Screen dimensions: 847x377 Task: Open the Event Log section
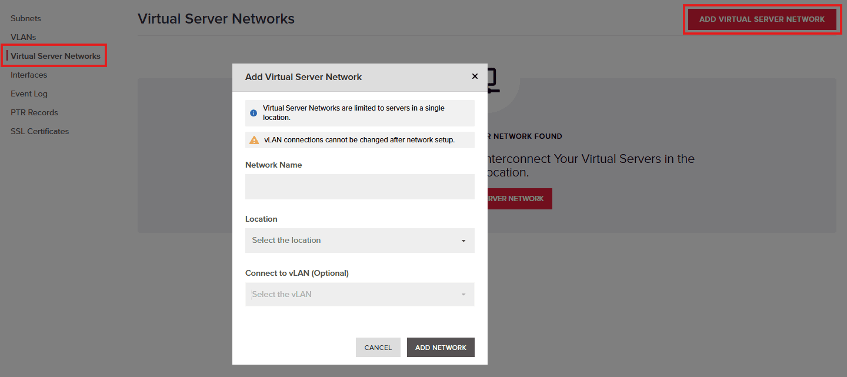coord(29,94)
